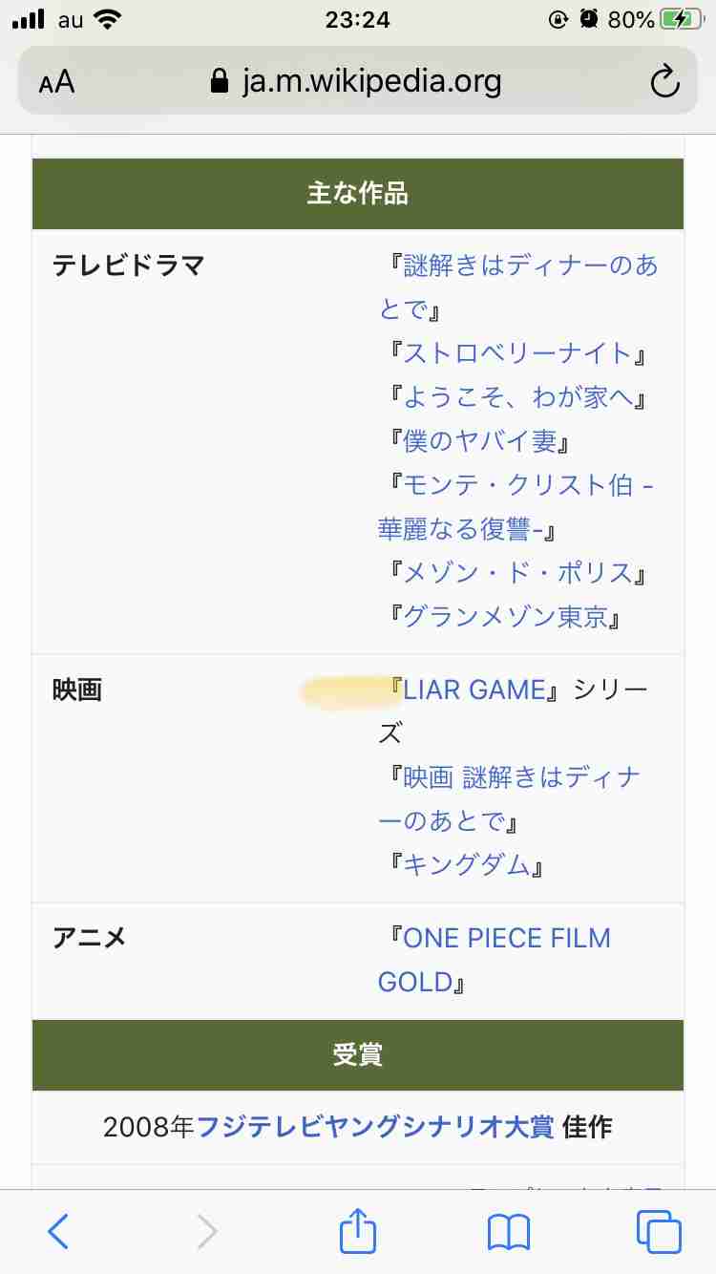Viewport: 716px width, 1274px height.
Task: Open グランメゾン東京 link
Action: click(x=505, y=617)
